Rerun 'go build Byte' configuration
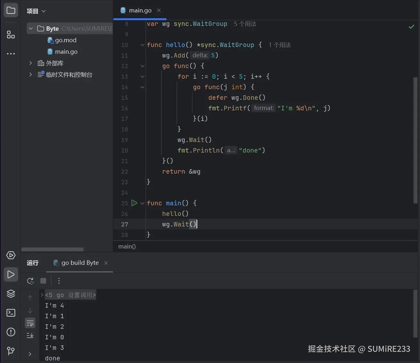 30,281
